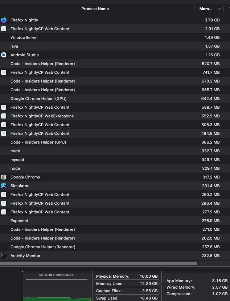230x301 pixels.
Task: Select the Google Chrome Helper (Renderer) row
Action: pyautogui.click(x=115, y=247)
